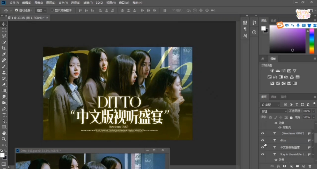Switch to the 通道 tab
317x169 pixels.
[274, 97]
